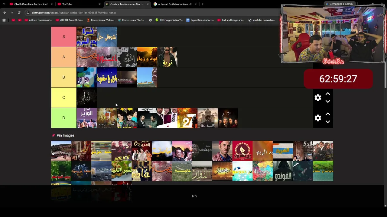
Task: Select 'نوبة' thumbnail in A tier
Action: [x=167, y=57]
